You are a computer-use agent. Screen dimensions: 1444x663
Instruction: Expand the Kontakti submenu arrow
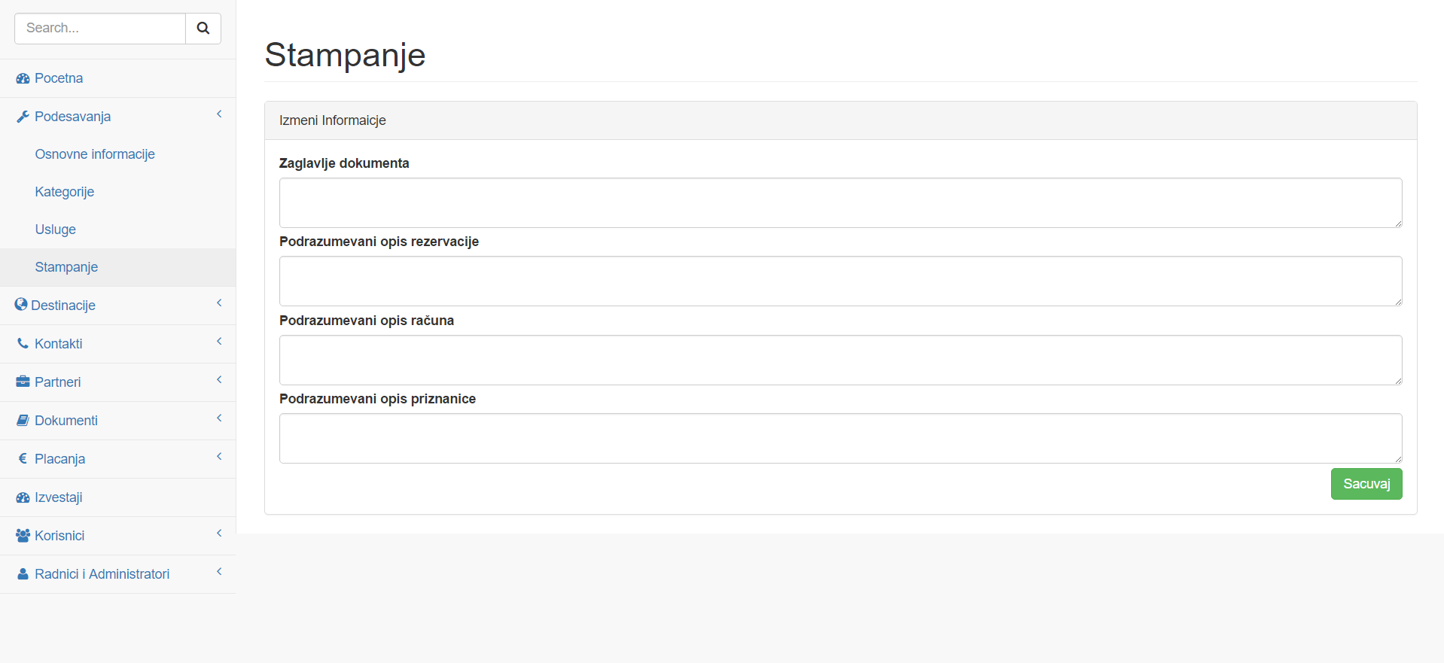point(219,342)
